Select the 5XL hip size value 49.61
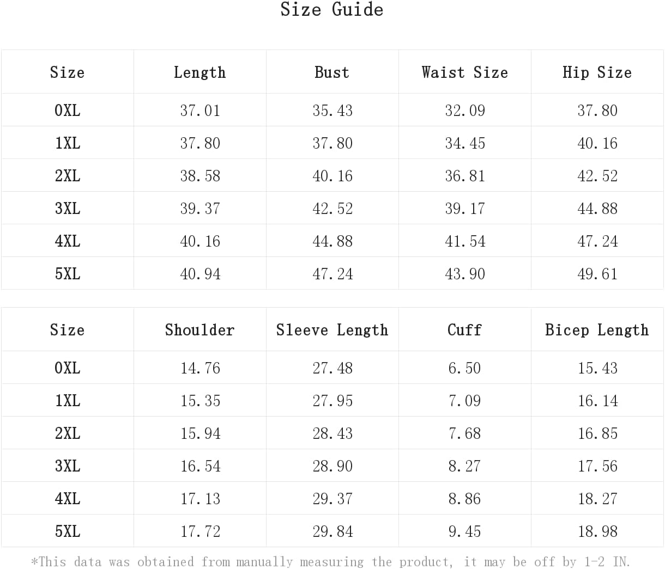Screen dimensions: 665x569 (x=597, y=274)
